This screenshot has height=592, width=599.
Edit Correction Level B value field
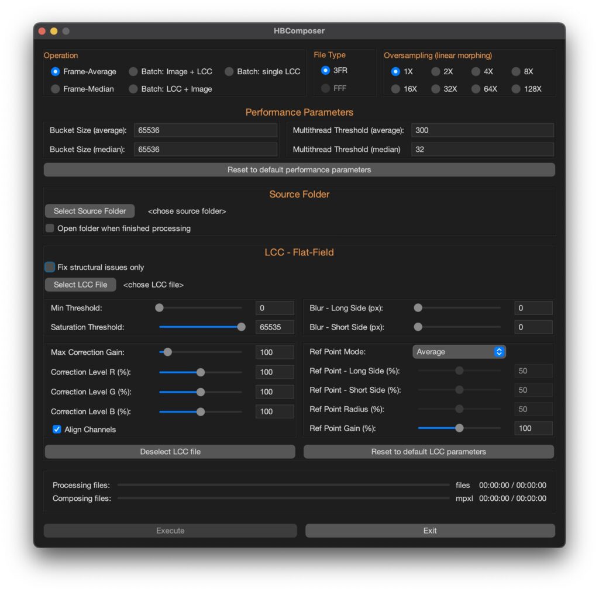point(275,412)
